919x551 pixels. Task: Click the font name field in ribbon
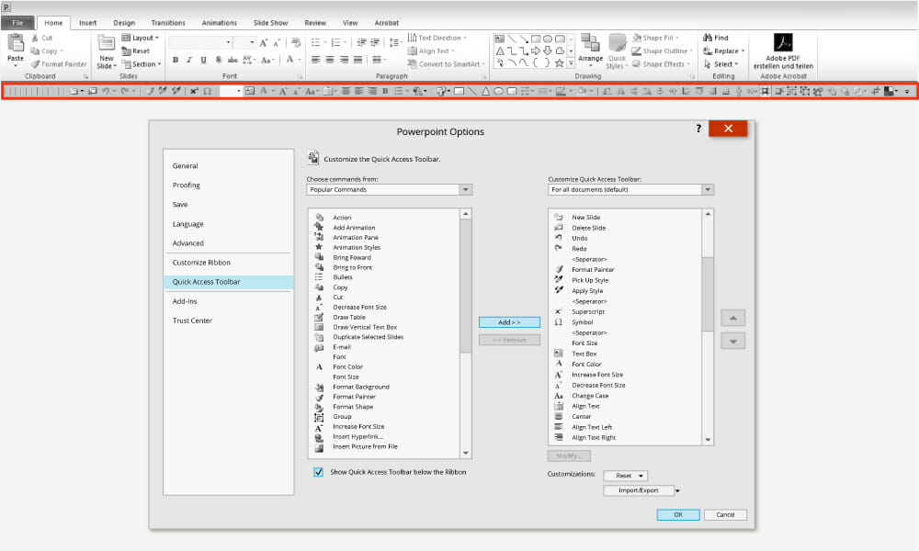(200, 43)
